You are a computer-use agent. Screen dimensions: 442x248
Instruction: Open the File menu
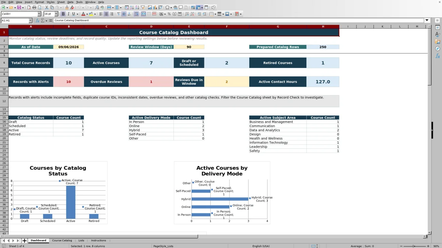coord(3,2)
